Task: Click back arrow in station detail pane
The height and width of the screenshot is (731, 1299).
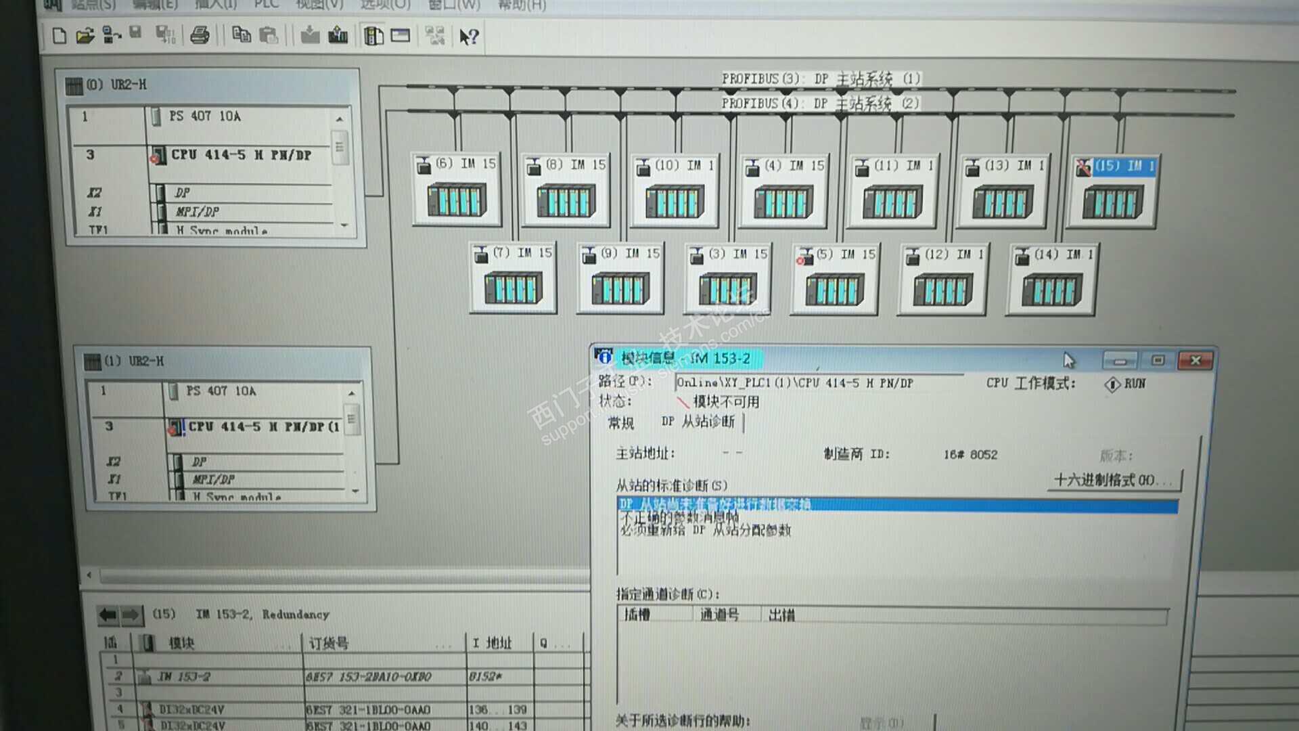Action: point(108,615)
